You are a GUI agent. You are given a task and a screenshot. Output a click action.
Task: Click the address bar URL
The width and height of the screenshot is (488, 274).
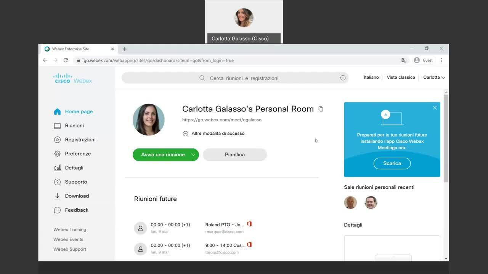(159, 60)
